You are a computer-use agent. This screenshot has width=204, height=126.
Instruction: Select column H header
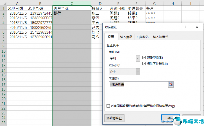(x=173, y=3)
